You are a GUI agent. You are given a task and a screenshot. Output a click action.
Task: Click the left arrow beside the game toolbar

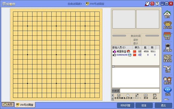(x=113, y=95)
